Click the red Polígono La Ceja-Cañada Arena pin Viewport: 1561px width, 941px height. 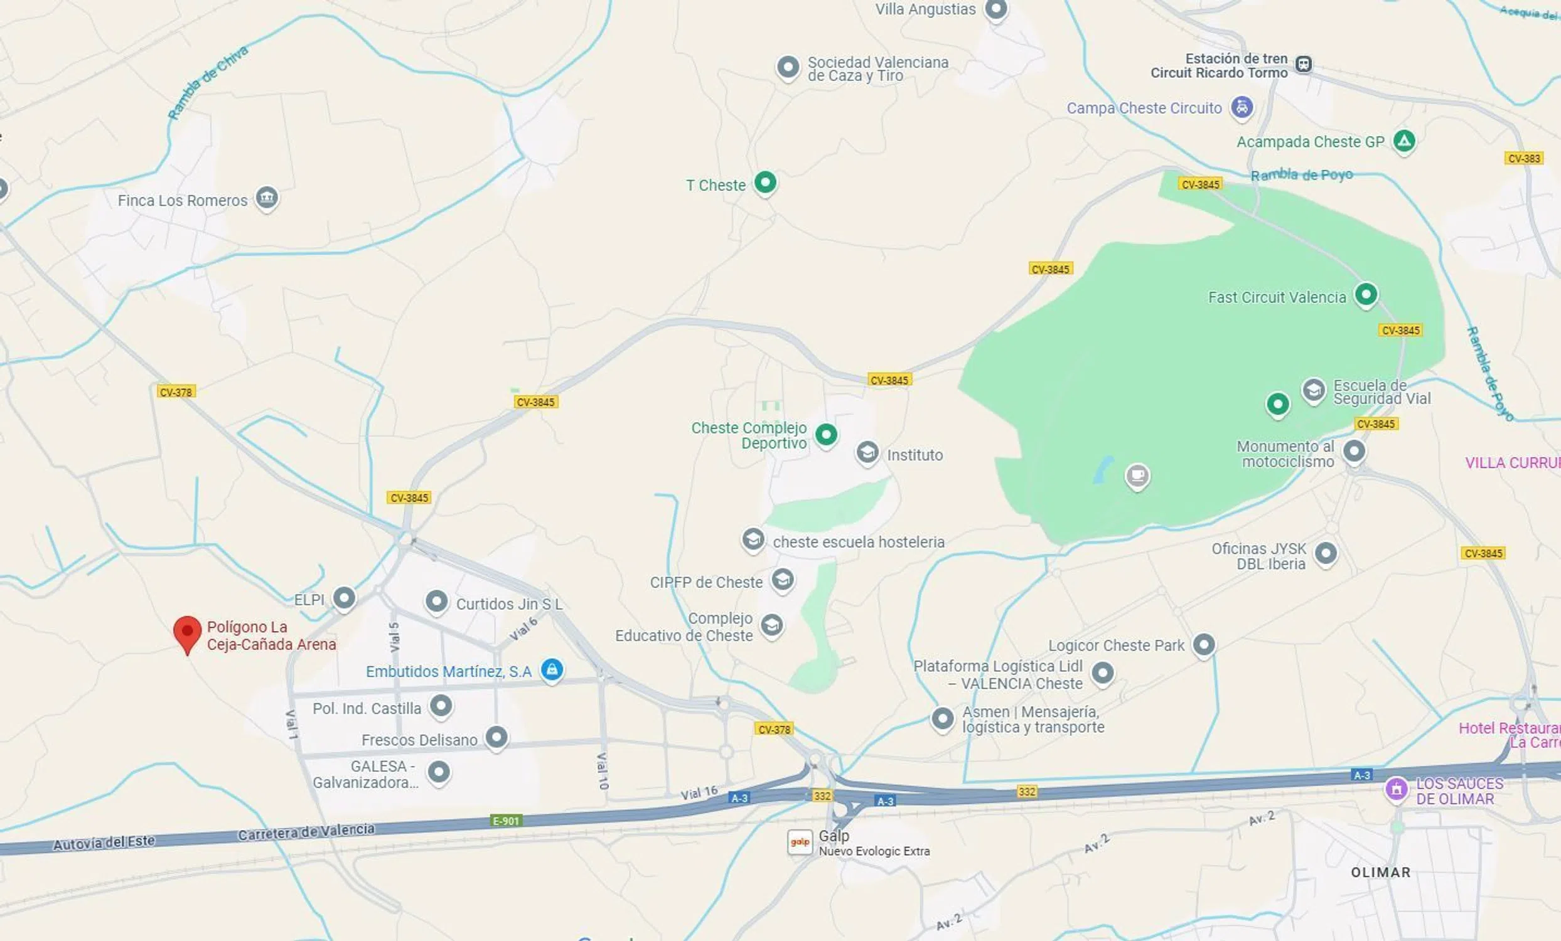[x=187, y=634]
